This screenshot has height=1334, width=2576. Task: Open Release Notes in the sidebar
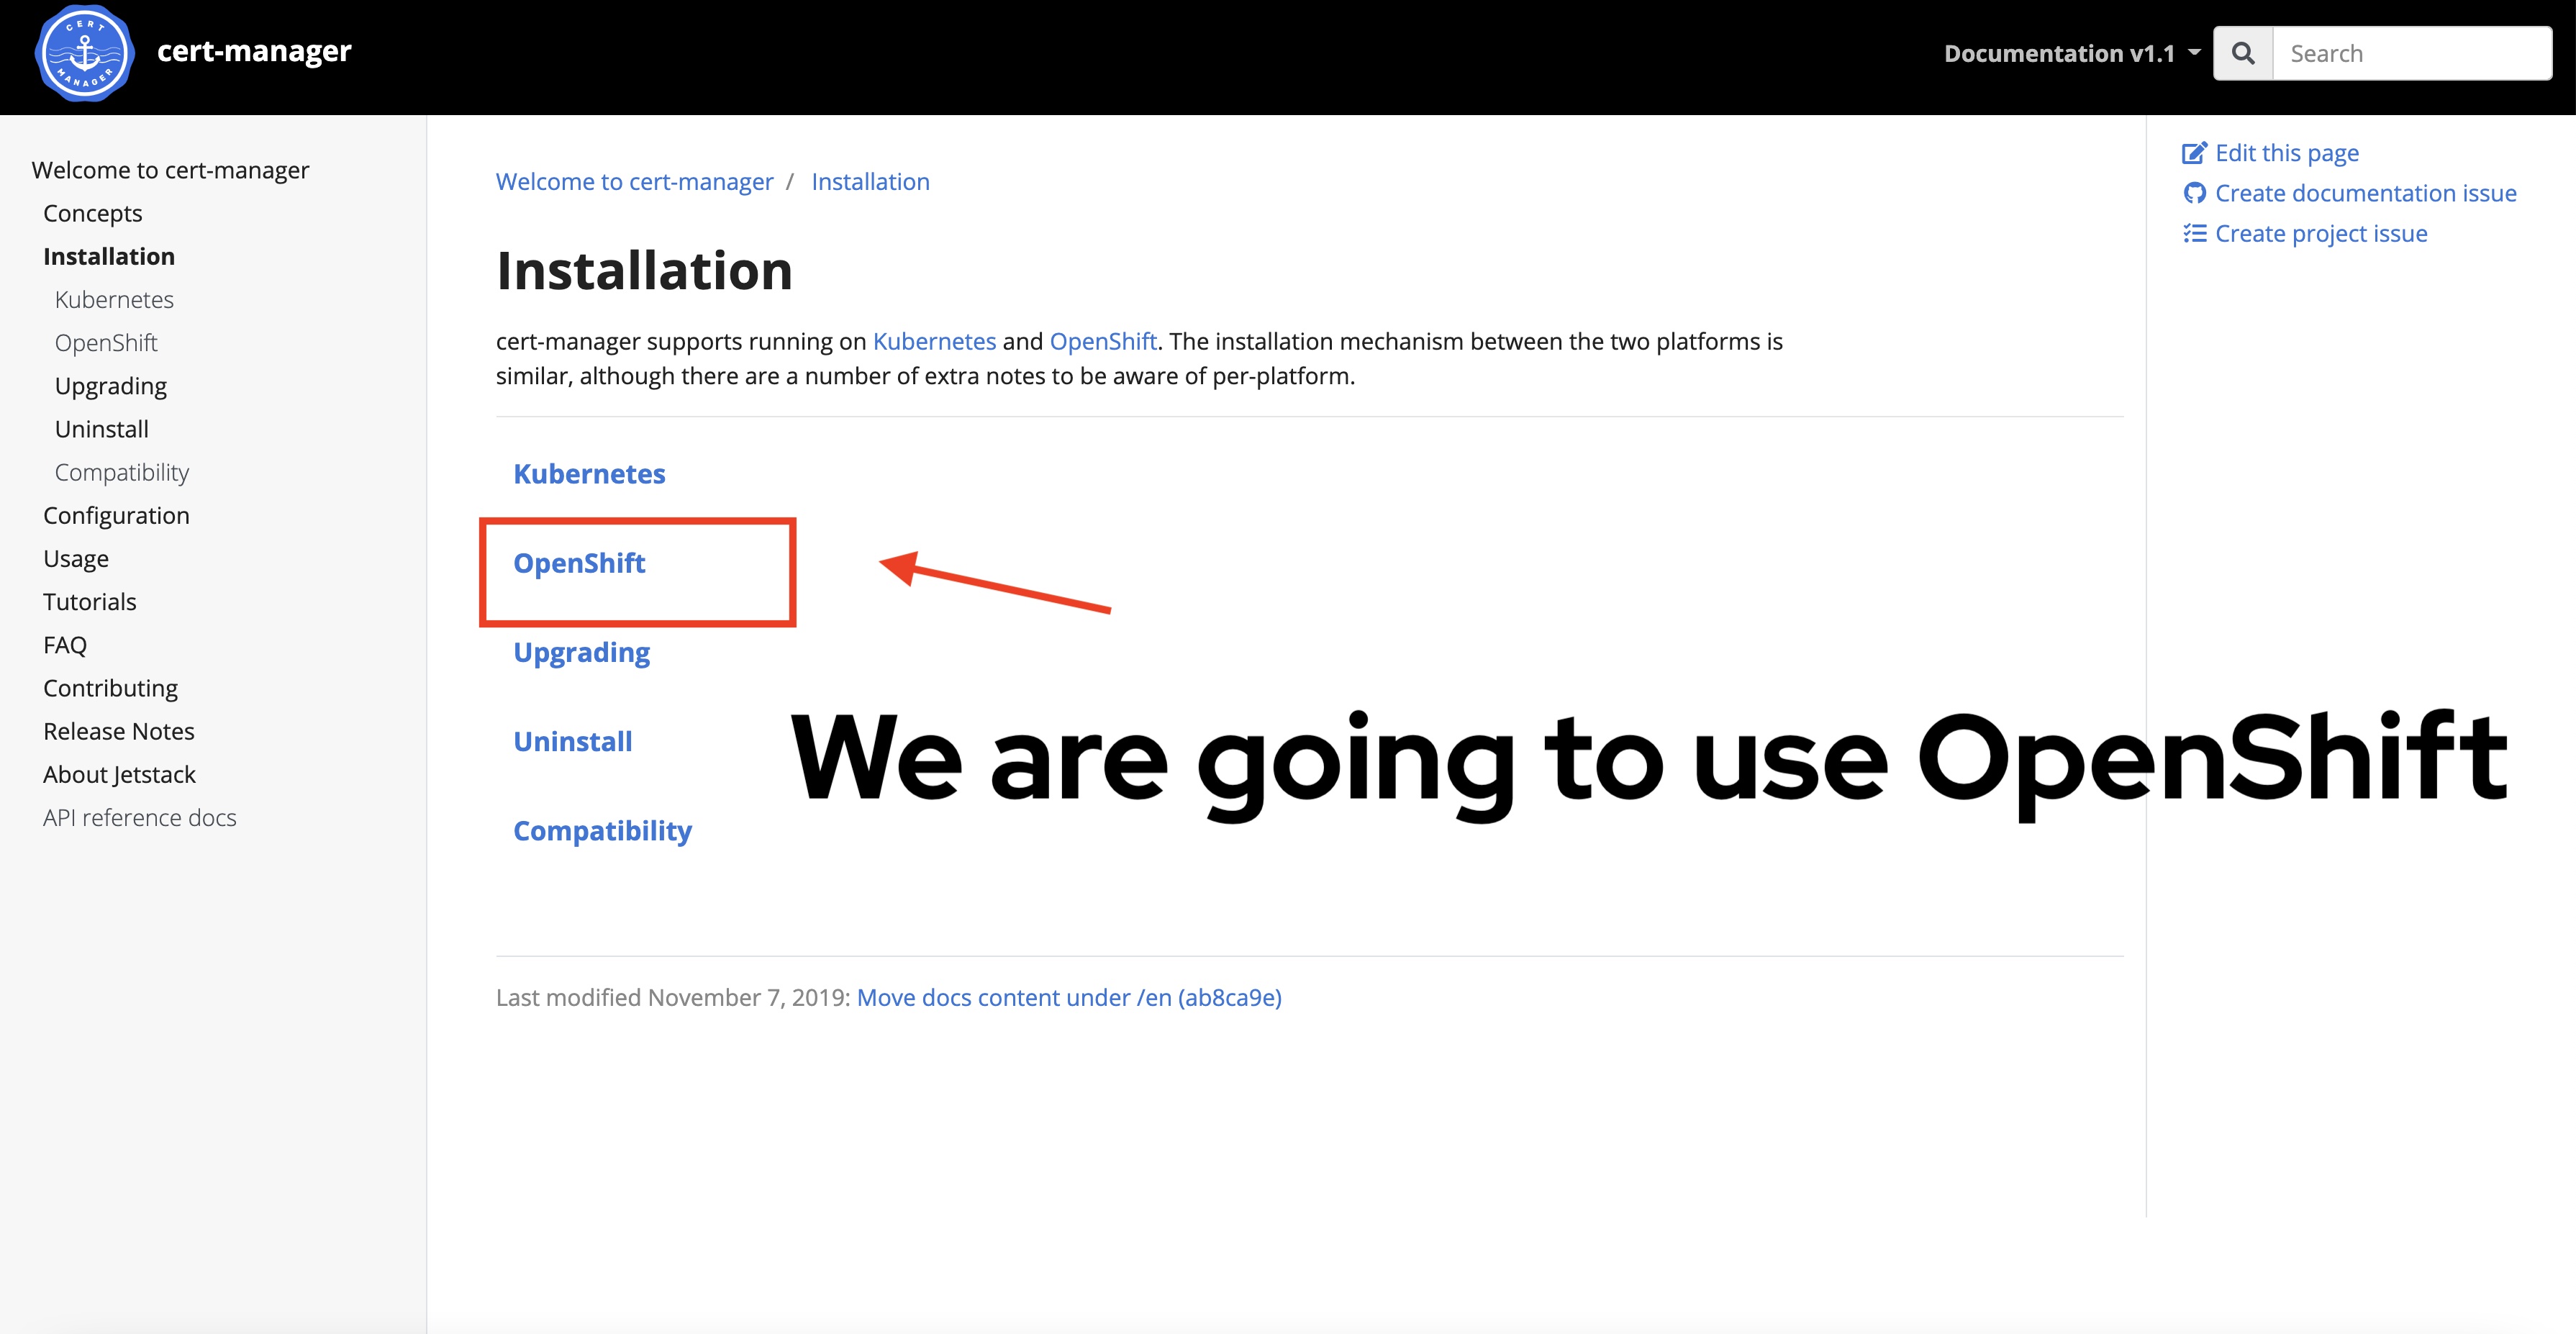[119, 731]
